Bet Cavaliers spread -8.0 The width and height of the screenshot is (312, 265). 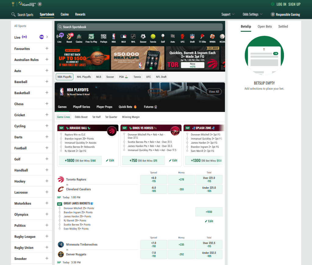click(154, 189)
